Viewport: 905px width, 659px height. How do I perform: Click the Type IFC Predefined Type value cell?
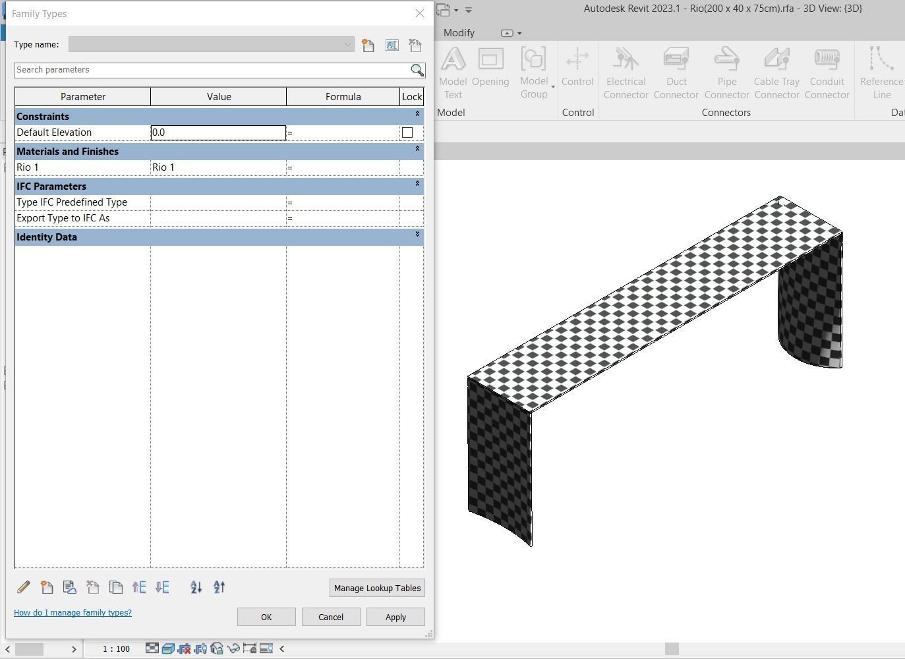pos(218,202)
